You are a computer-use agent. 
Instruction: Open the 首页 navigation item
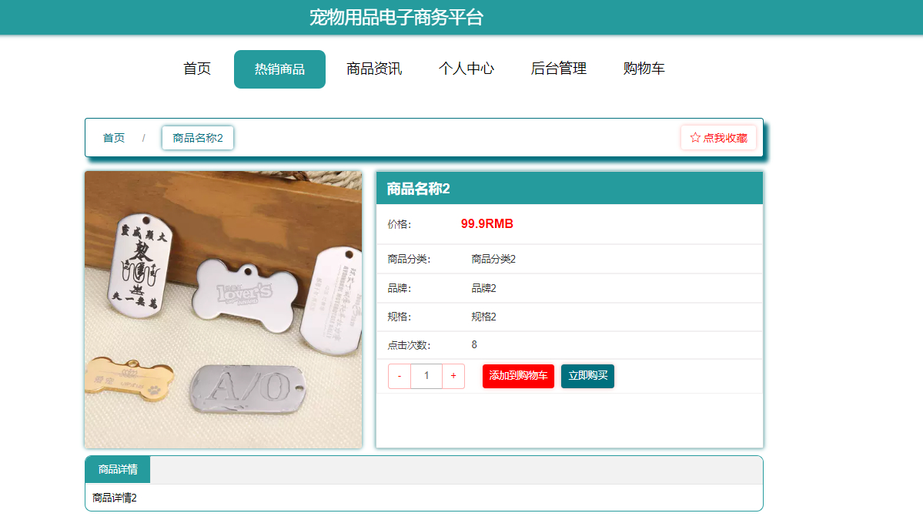196,69
